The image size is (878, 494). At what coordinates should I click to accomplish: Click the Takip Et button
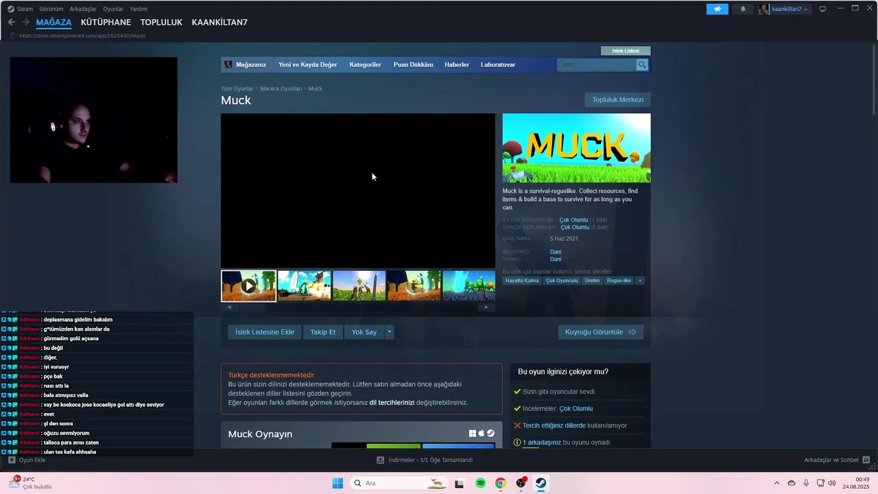(x=322, y=332)
